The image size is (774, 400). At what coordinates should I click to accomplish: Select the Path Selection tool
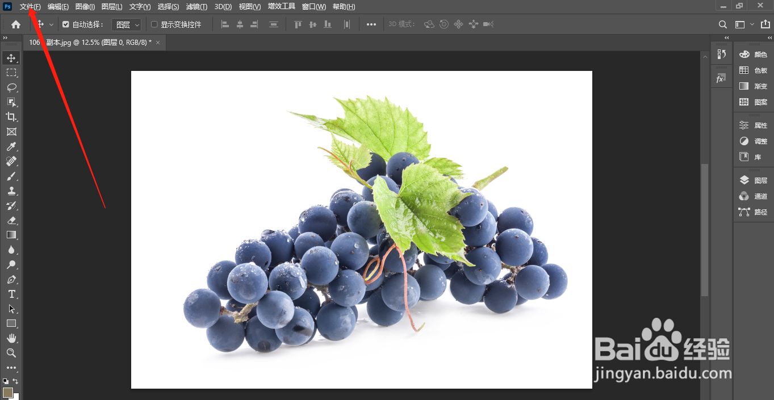(11, 309)
